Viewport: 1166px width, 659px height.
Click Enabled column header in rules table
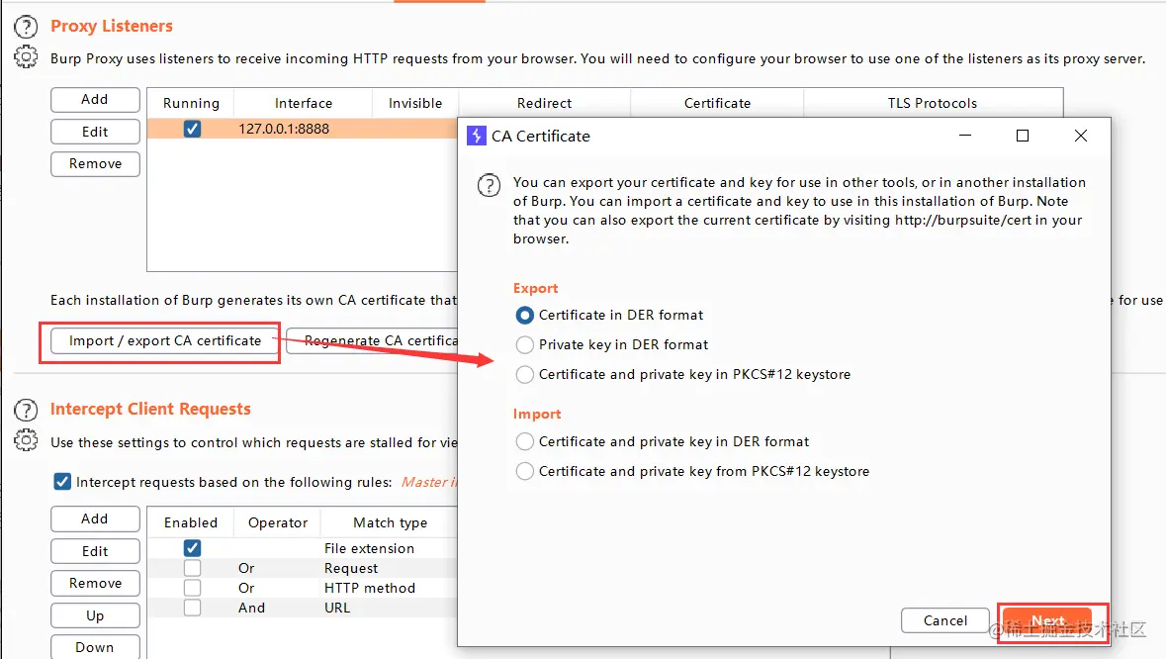(191, 522)
